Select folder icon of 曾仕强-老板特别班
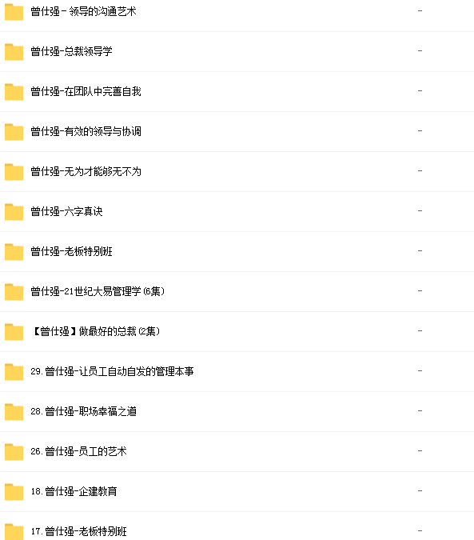The height and width of the screenshot is (540, 474). click(x=14, y=252)
